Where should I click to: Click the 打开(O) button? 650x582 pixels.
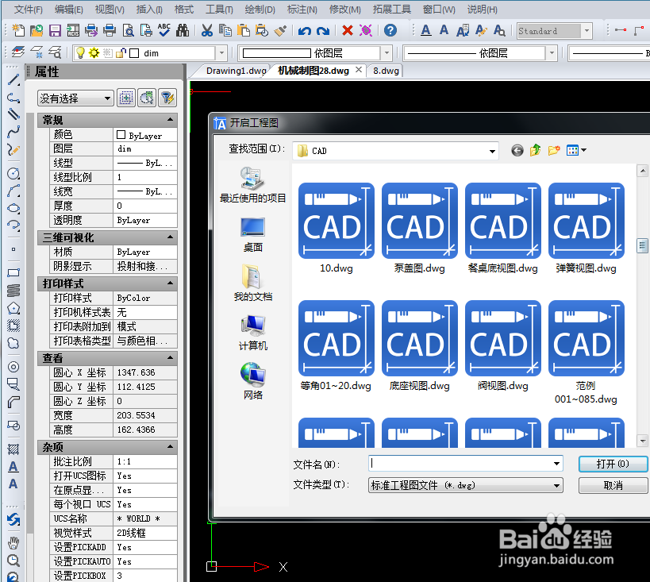click(x=613, y=464)
